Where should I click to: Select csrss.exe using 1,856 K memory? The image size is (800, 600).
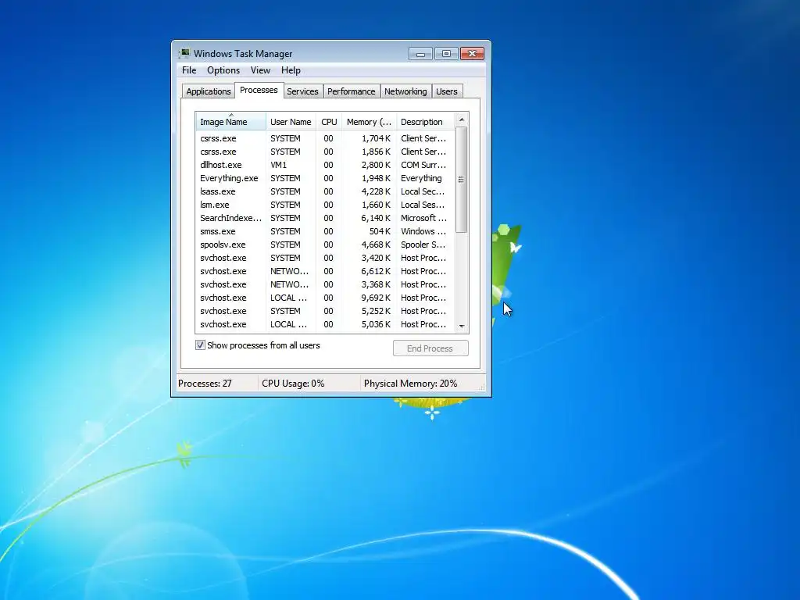click(325, 152)
